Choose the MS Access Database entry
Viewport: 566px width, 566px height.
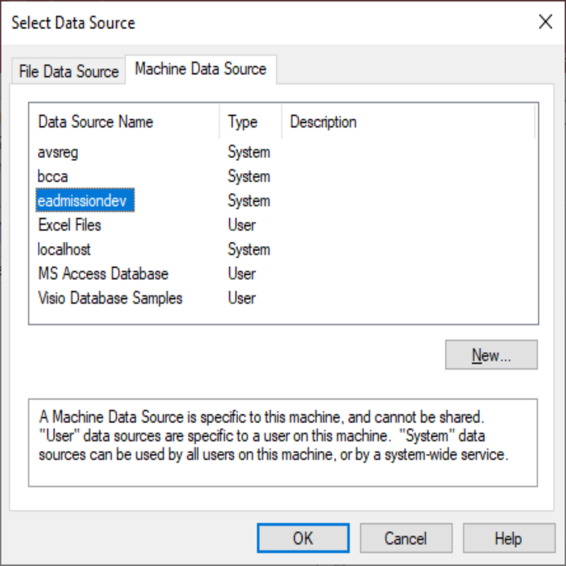103,274
